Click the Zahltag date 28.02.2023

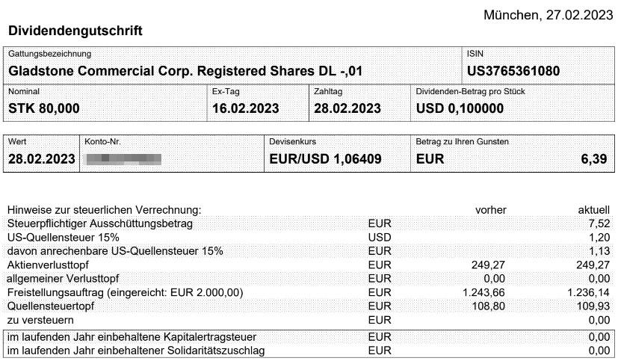(x=347, y=108)
